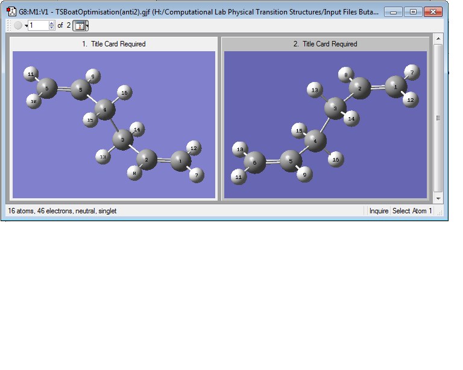This screenshot has height=370, width=463.
Task: Click carbon atom 1 in model 2
Action: (x=396, y=87)
